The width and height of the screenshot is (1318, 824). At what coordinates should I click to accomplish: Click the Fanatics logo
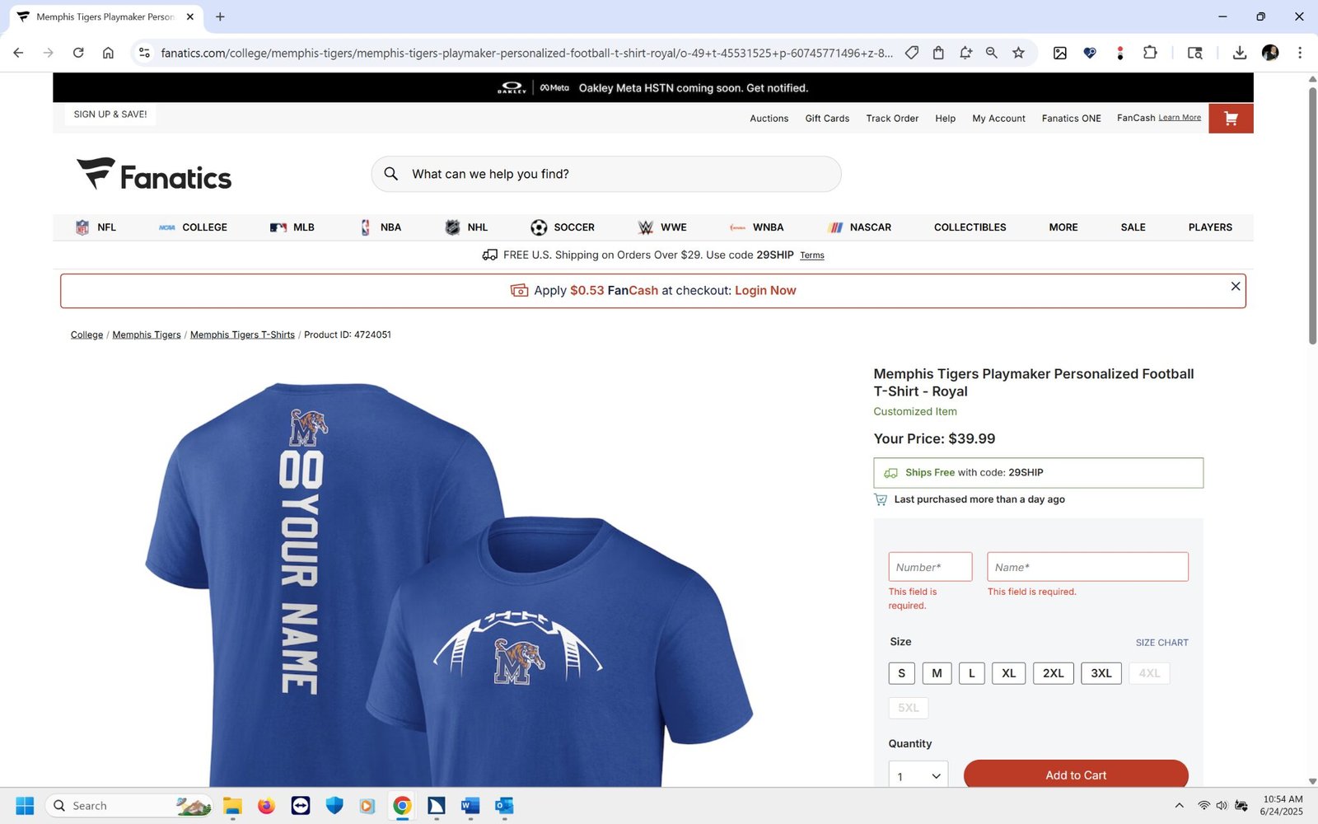point(154,174)
